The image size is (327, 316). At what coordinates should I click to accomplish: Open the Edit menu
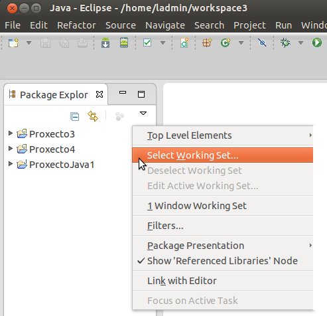[38, 25]
